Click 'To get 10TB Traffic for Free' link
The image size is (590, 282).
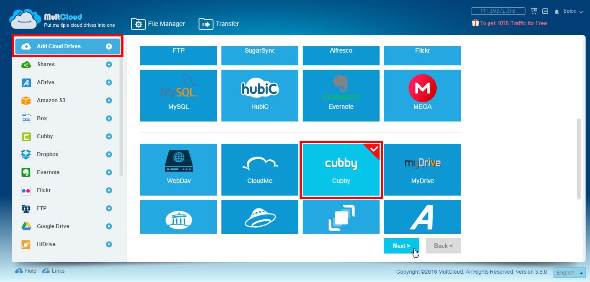click(x=510, y=23)
